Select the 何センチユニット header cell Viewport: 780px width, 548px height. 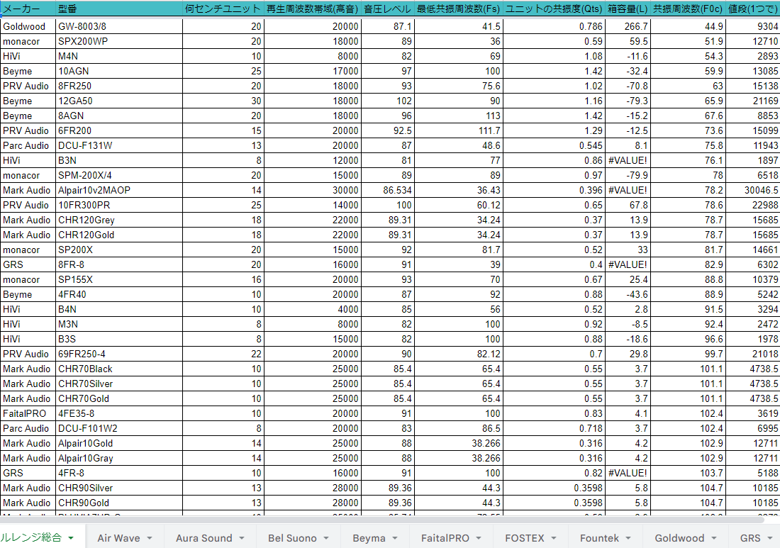[x=223, y=9]
